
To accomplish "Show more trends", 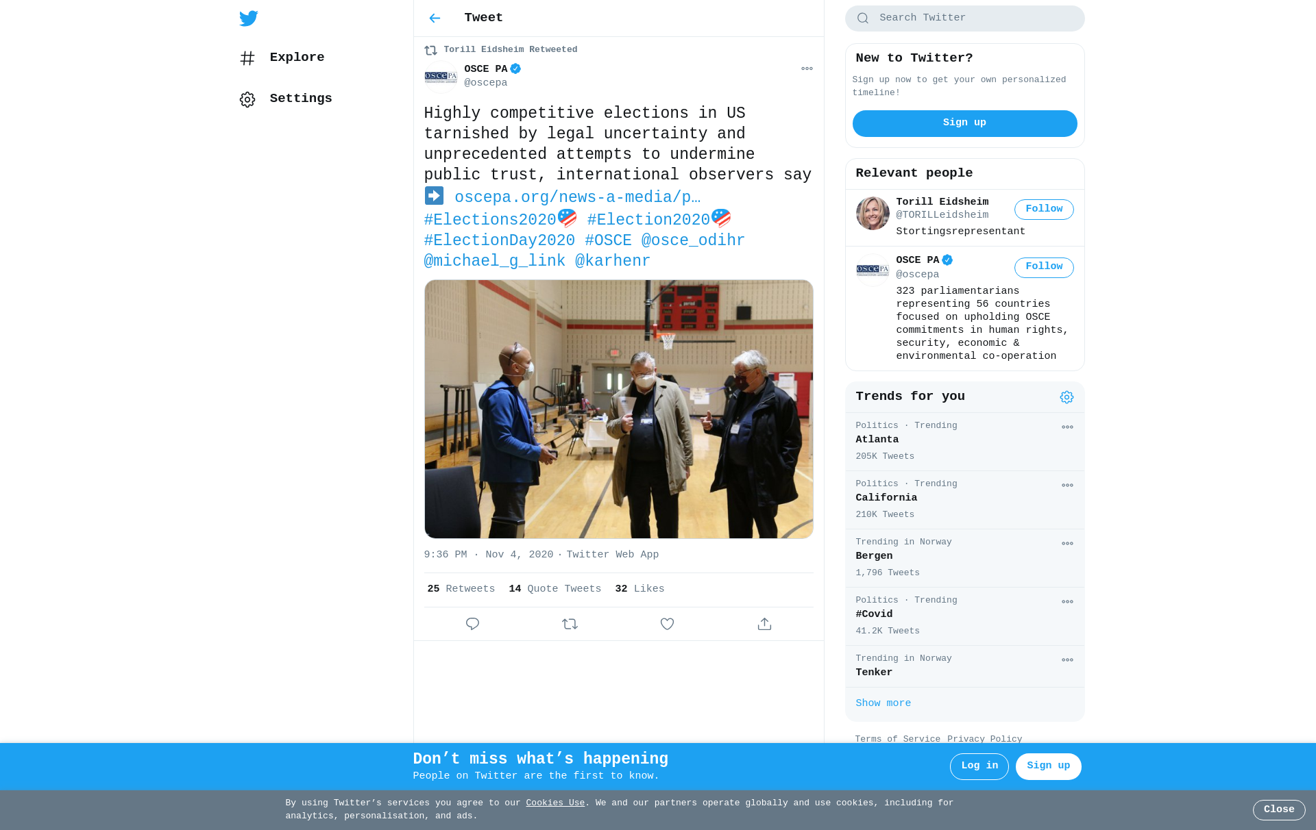I will 883,703.
